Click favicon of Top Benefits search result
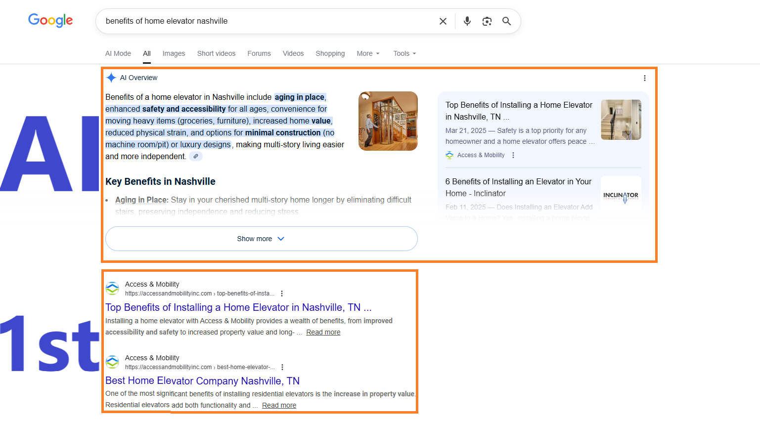This screenshot has height=421, width=760. pos(113,288)
